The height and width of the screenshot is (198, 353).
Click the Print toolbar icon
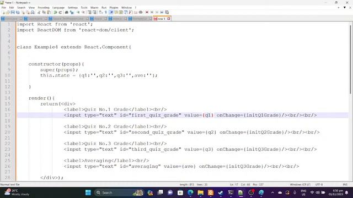tap(33, 12)
